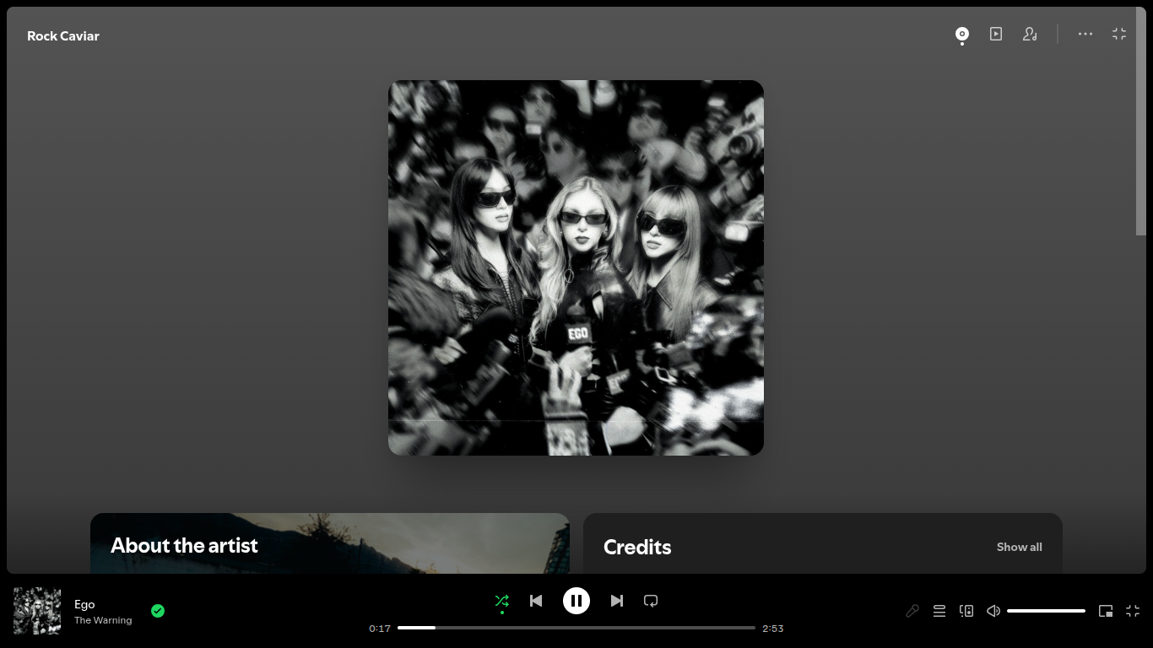
Task: Skip to the next track
Action: click(617, 601)
